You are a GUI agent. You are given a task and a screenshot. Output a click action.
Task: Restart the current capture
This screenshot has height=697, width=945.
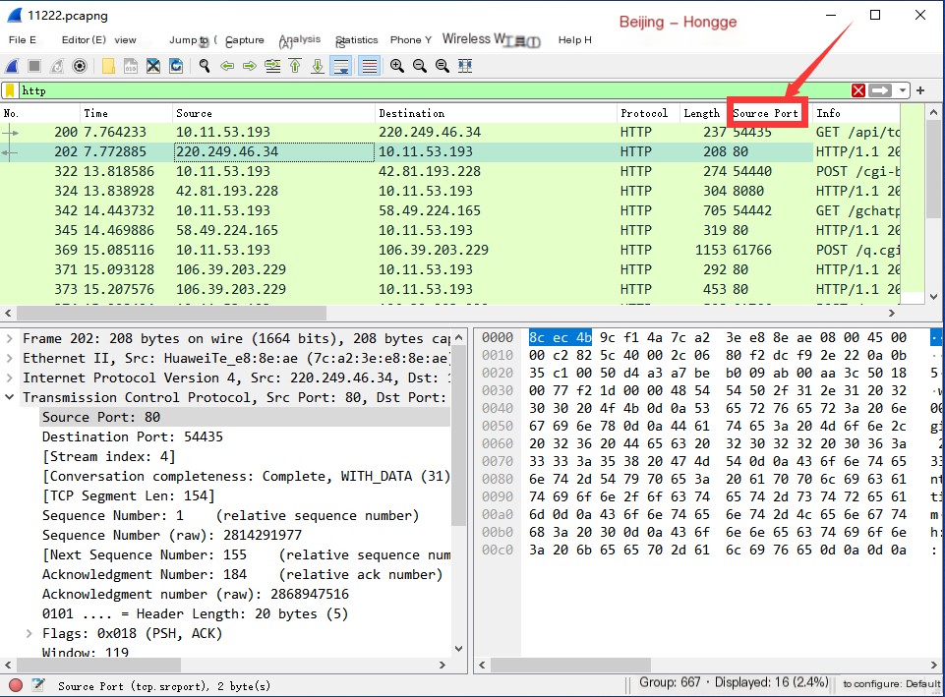coord(57,66)
